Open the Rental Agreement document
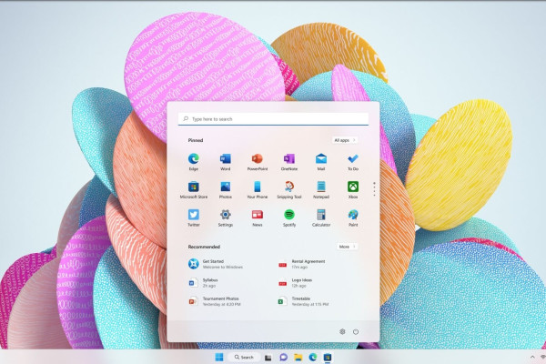The width and height of the screenshot is (546, 364). pos(302,264)
